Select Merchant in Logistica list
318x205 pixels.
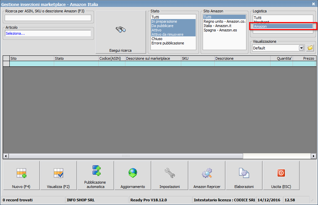[283, 22]
